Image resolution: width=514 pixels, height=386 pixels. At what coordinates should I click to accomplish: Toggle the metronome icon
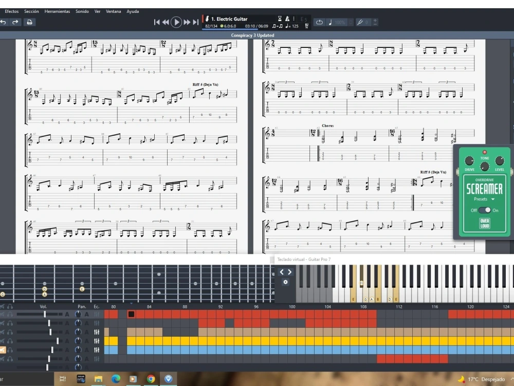click(287, 19)
